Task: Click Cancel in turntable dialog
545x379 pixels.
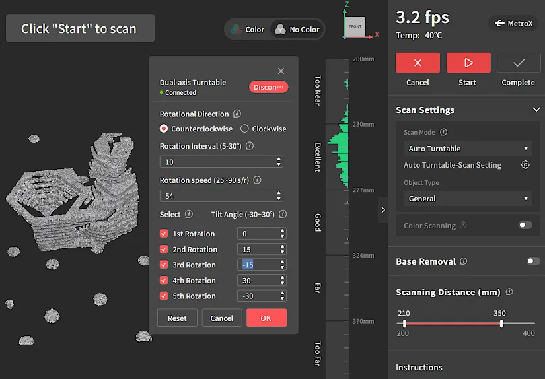Action: pos(222,318)
